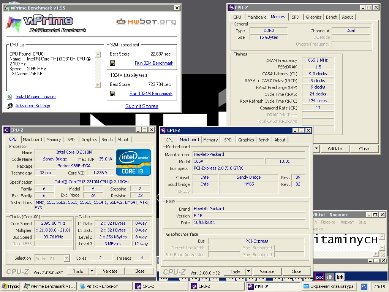The image size is (389, 292).
Task: Select the Bench tab in the CPU window
Action: click(x=107, y=140)
